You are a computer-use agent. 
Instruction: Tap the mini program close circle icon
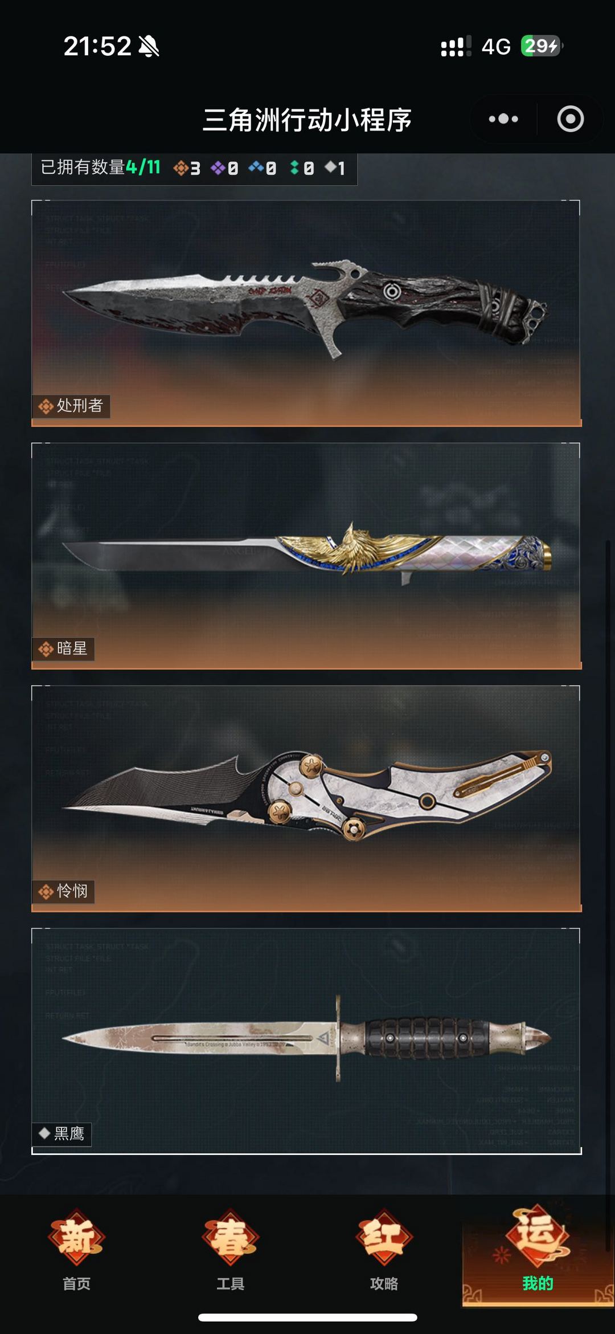pos(571,119)
